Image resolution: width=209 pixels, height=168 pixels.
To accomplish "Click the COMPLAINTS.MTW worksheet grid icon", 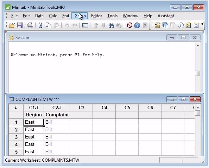I will (x=11, y=99).
